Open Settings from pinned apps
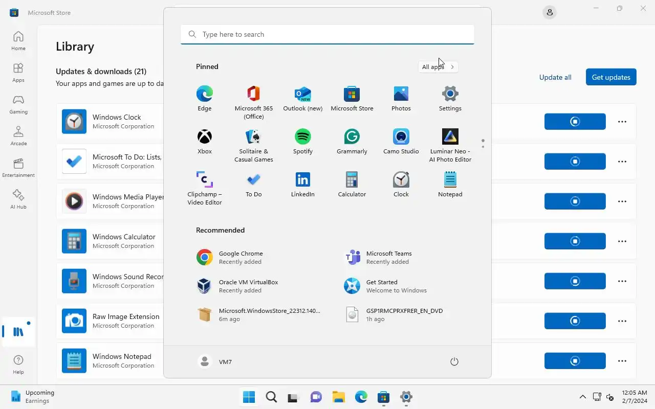The image size is (655, 409). [450, 99]
